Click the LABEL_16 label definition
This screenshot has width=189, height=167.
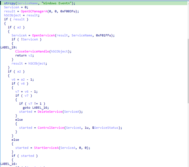(x=8, y=164)
